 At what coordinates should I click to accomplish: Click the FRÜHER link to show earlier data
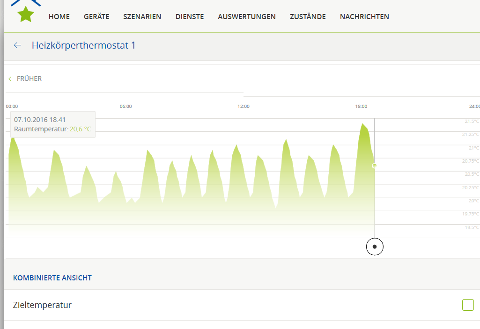click(29, 79)
